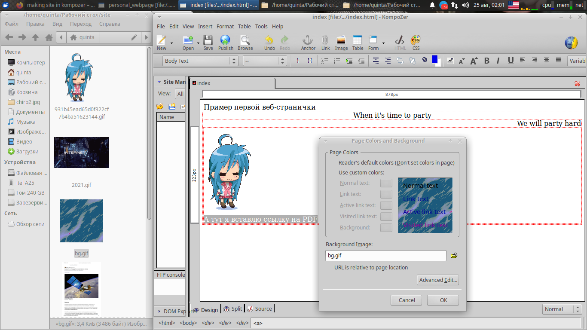The width and height of the screenshot is (587, 330).
Task: Click the Advanced Edit... button
Action: [438, 280]
